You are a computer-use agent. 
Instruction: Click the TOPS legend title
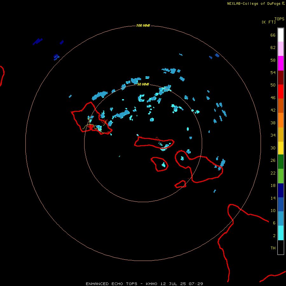279,19
